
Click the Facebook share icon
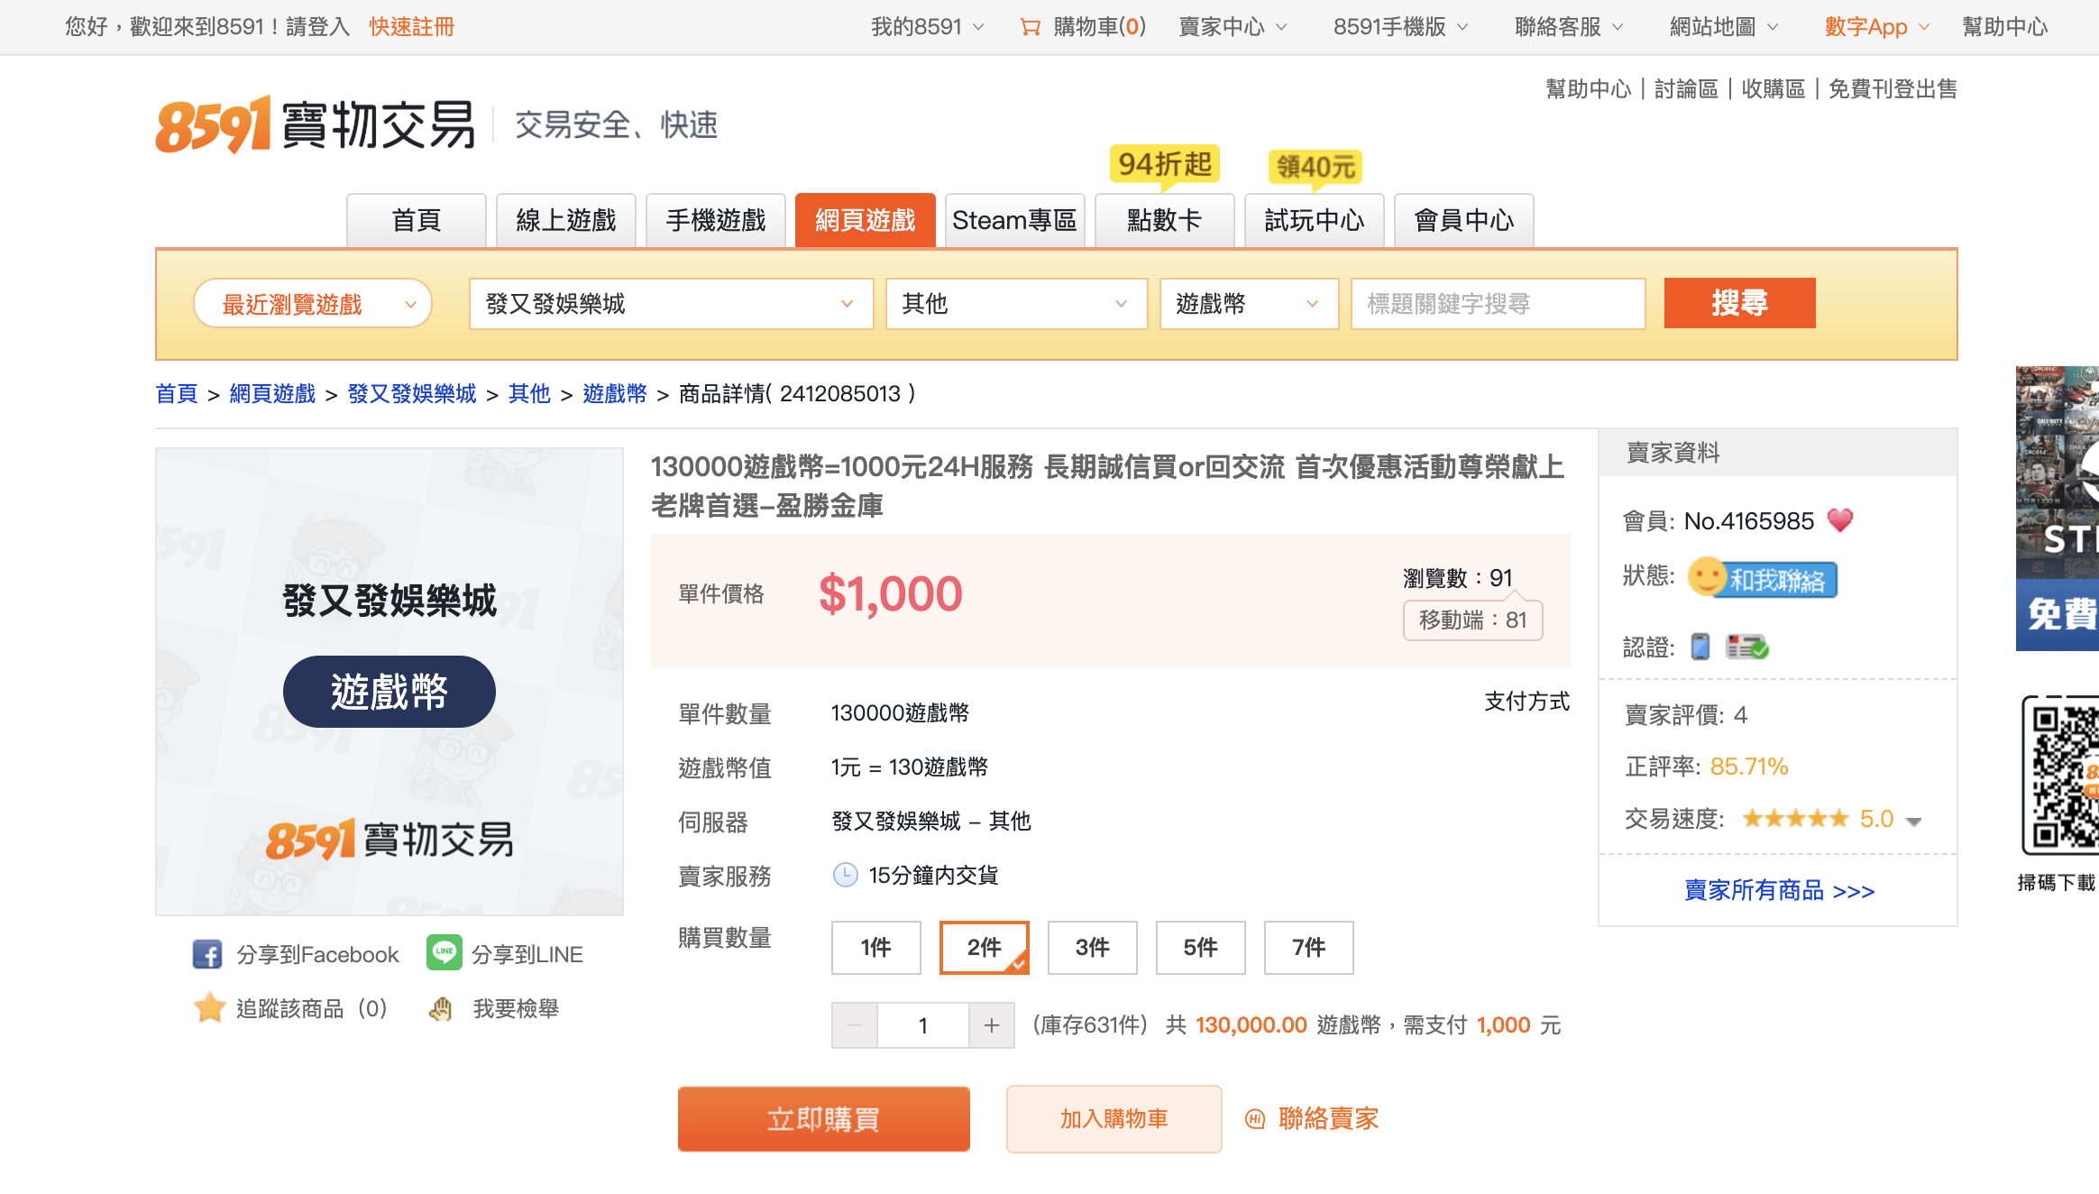(207, 954)
